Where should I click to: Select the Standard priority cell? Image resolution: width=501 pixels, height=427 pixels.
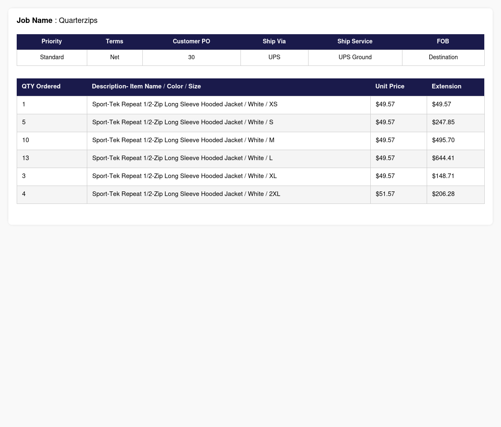(x=52, y=58)
